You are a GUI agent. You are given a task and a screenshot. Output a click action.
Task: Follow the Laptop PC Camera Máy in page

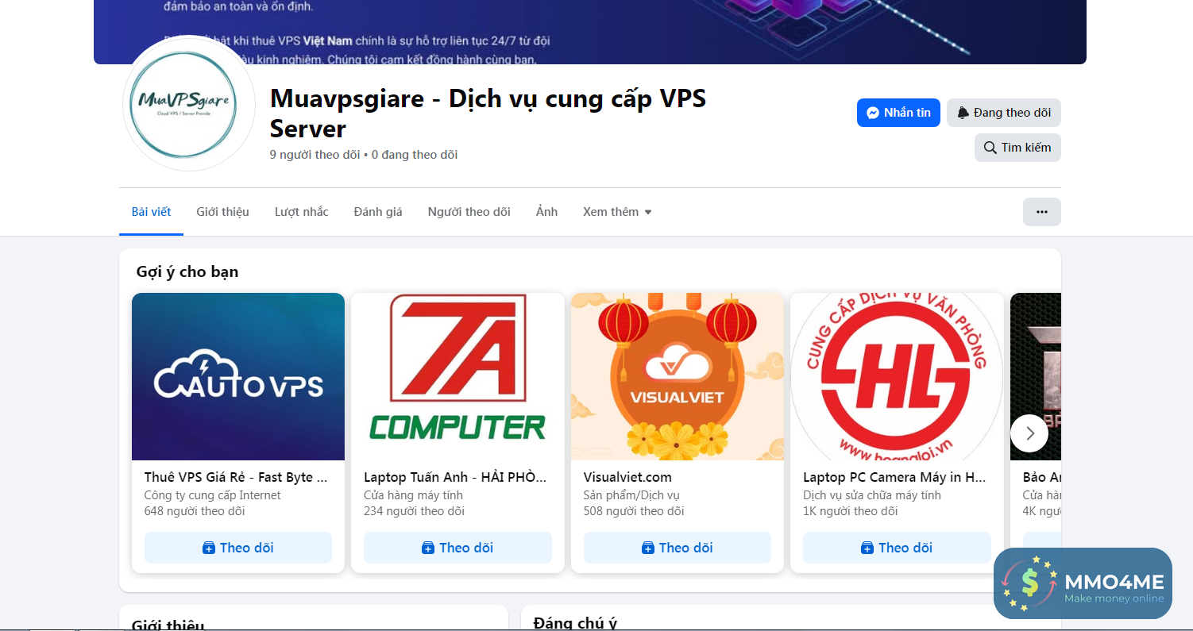click(897, 548)
